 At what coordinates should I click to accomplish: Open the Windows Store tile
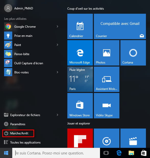click(80, 106)
